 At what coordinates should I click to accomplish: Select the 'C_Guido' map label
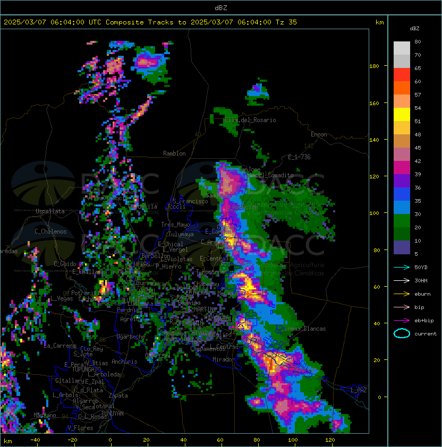click(x=65, y=264)
